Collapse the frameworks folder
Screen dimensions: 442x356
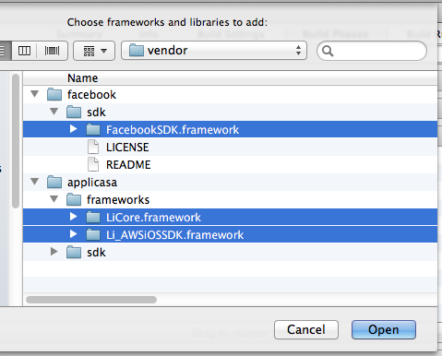click(54, 199)
